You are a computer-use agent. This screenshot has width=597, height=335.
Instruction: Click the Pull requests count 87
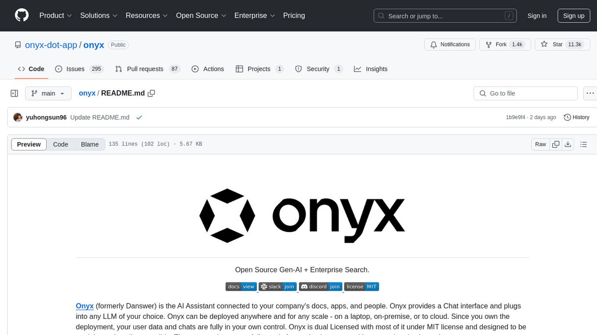pos(174,69)
